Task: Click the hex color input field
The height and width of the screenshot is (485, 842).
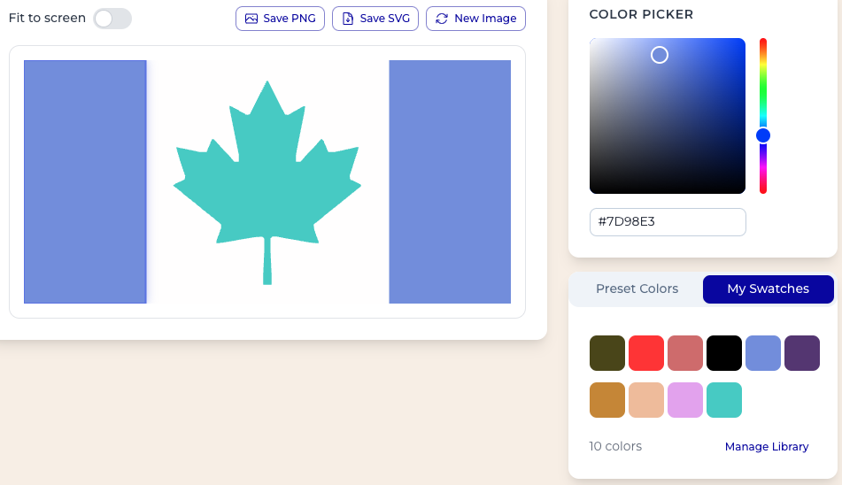Action: [668, 222]
